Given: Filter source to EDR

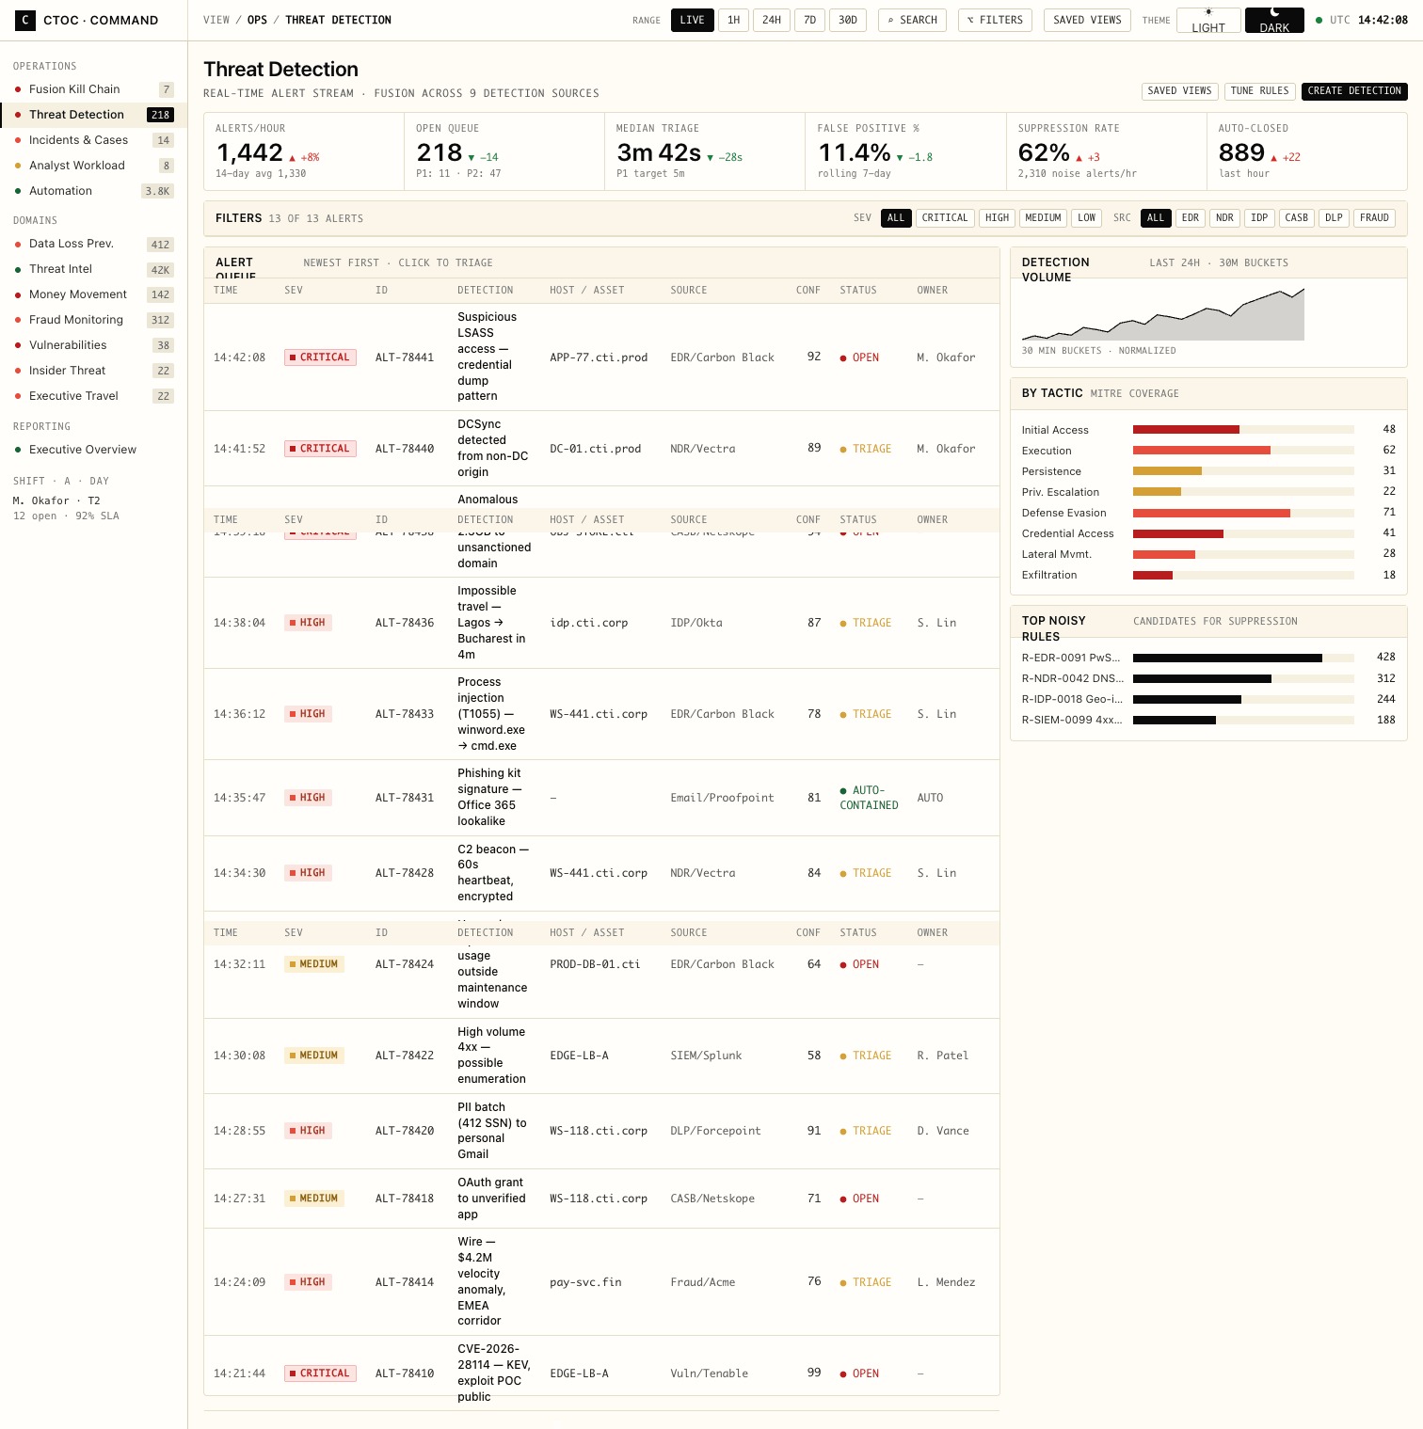Looking at the screenshot, I should tap(1191, 218).
